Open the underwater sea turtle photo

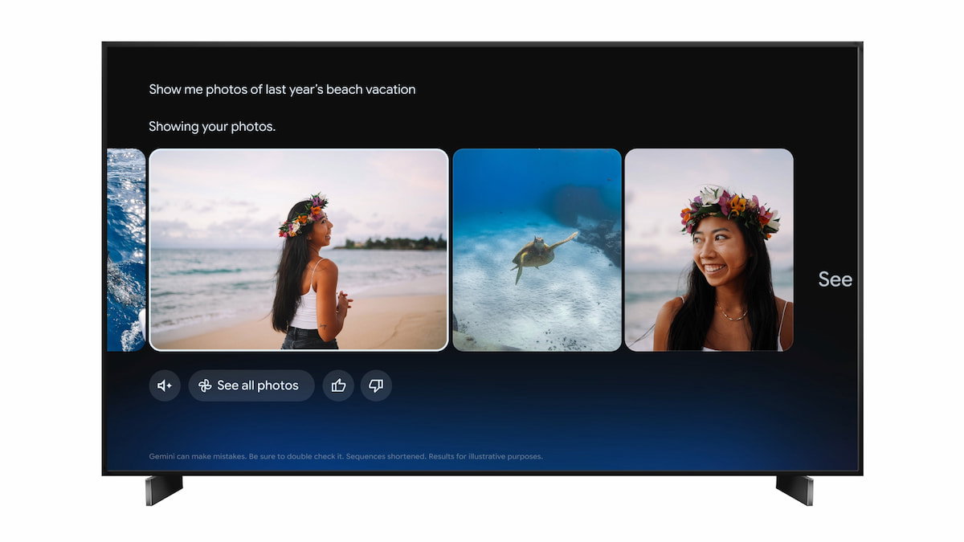tap(537, 249)
